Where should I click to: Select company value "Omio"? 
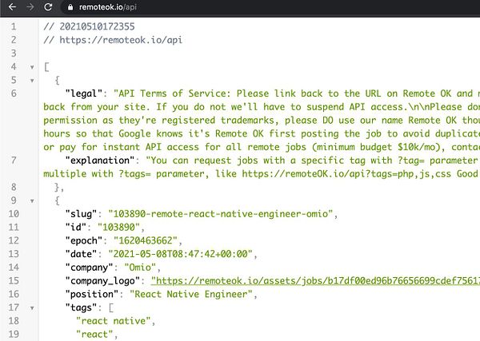tap(140, 268)
